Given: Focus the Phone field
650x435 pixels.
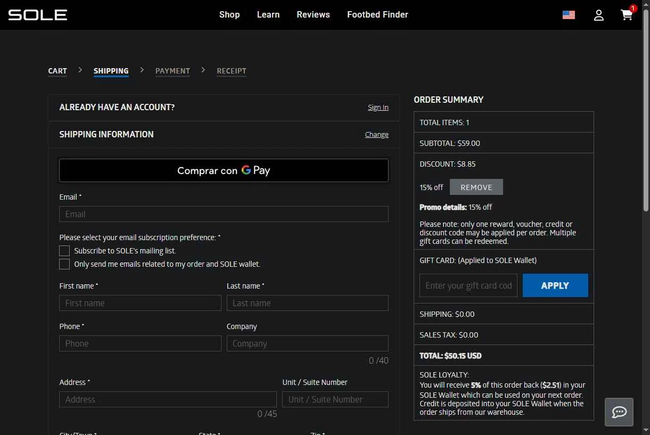Looking at the screenshot, I should (x=140, y=343).
